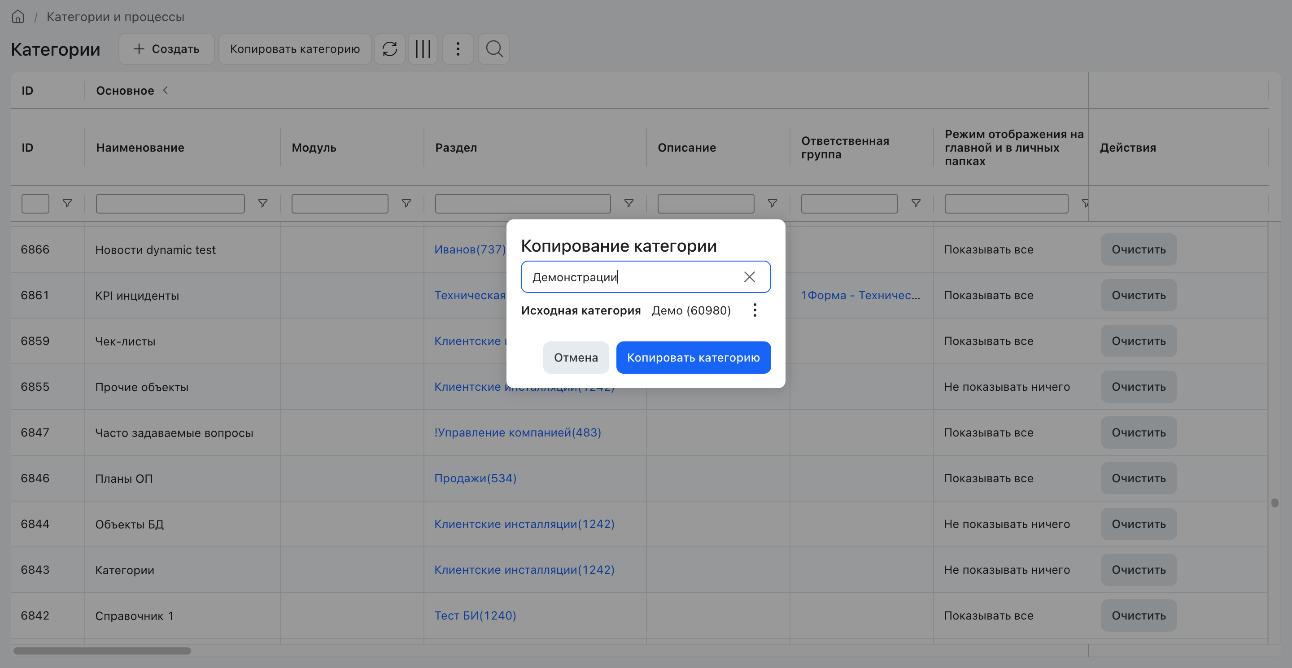Open the column settings icon

423,48
